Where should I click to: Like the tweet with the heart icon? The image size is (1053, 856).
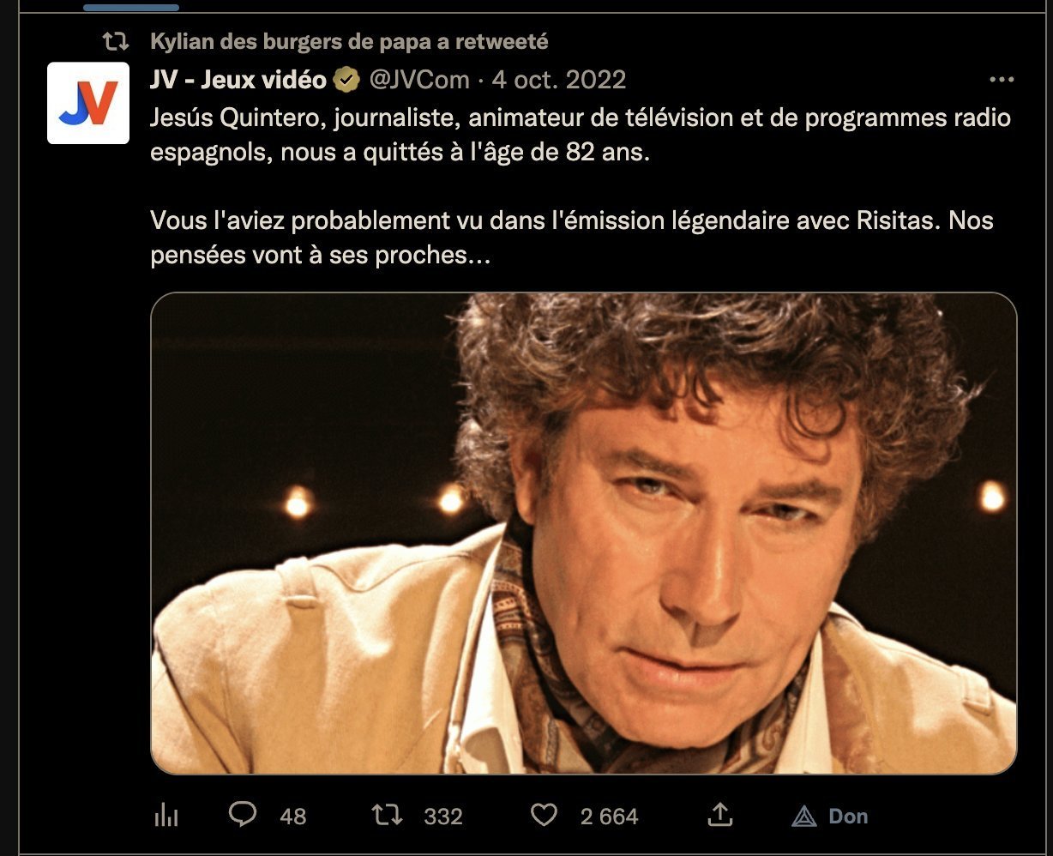pos(544,815)
